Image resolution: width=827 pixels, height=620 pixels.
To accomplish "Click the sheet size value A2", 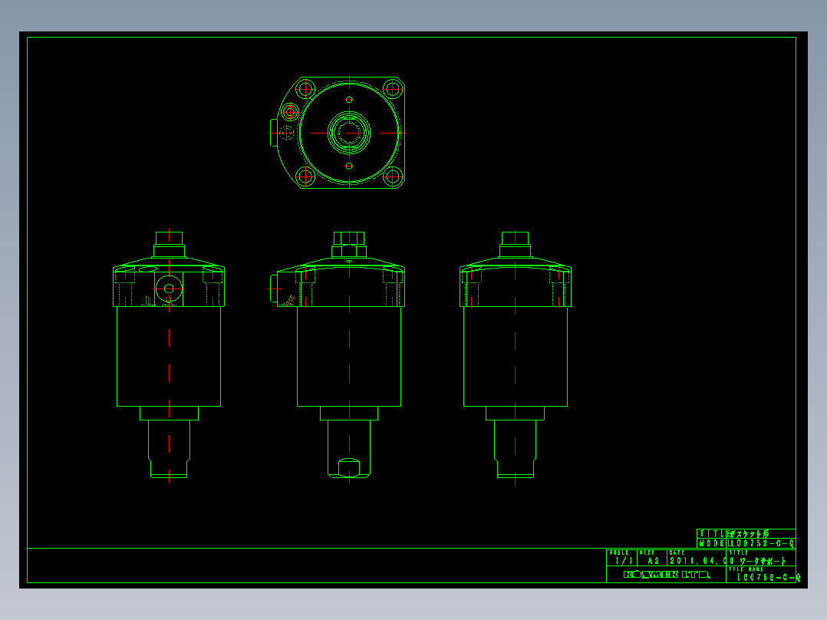I will coord(654,561).
